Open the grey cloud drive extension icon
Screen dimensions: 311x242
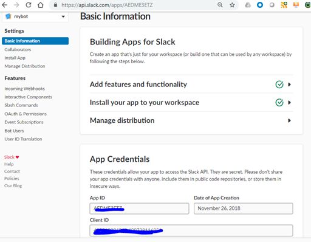point(248,5)
